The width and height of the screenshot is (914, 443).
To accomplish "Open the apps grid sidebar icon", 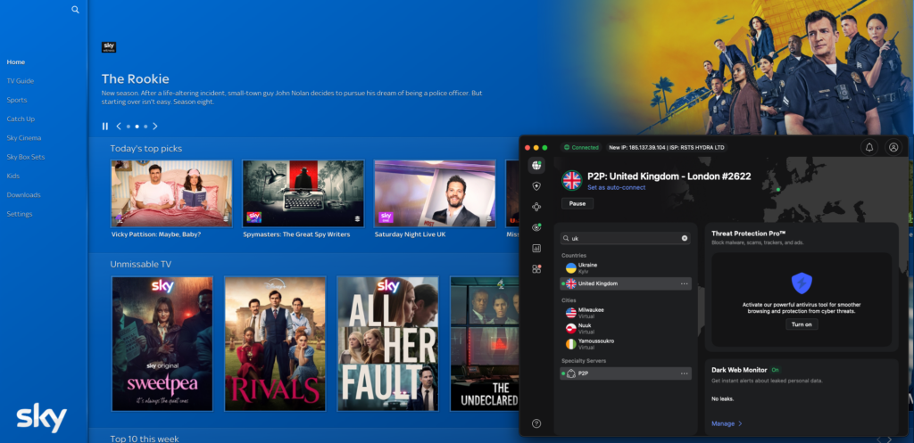I will (536, 269).
